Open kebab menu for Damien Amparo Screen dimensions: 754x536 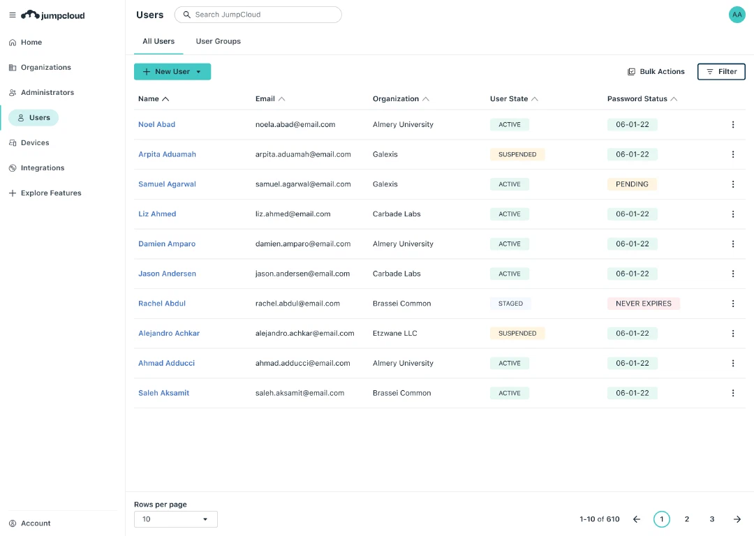tap(733, 244)
